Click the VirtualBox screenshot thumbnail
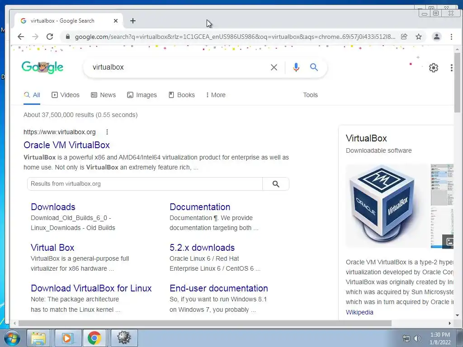This screenshot has width=463, height=347. point(442,185)
